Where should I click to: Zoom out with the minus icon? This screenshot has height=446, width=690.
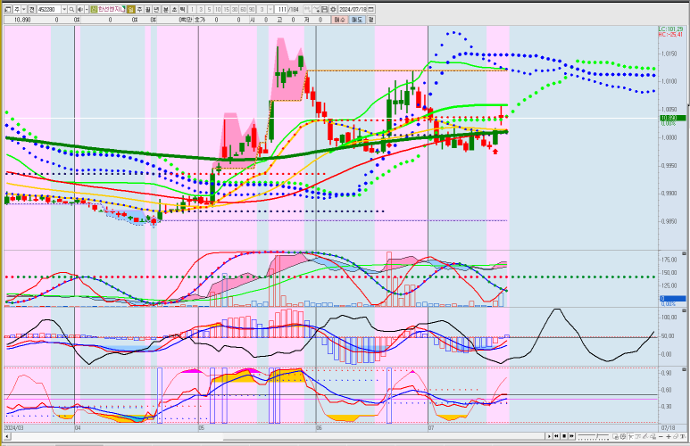[x=661, y=436]
